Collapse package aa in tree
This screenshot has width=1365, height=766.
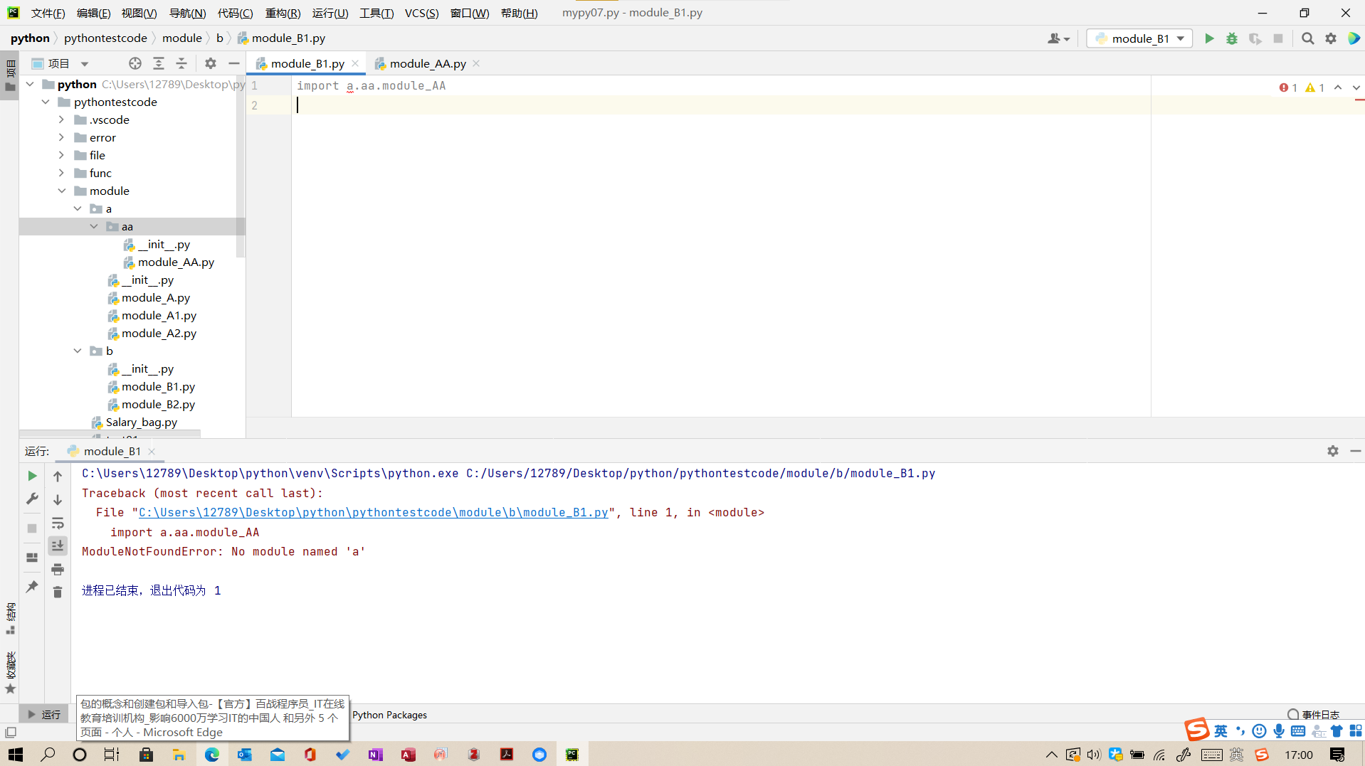click(94, 226)
